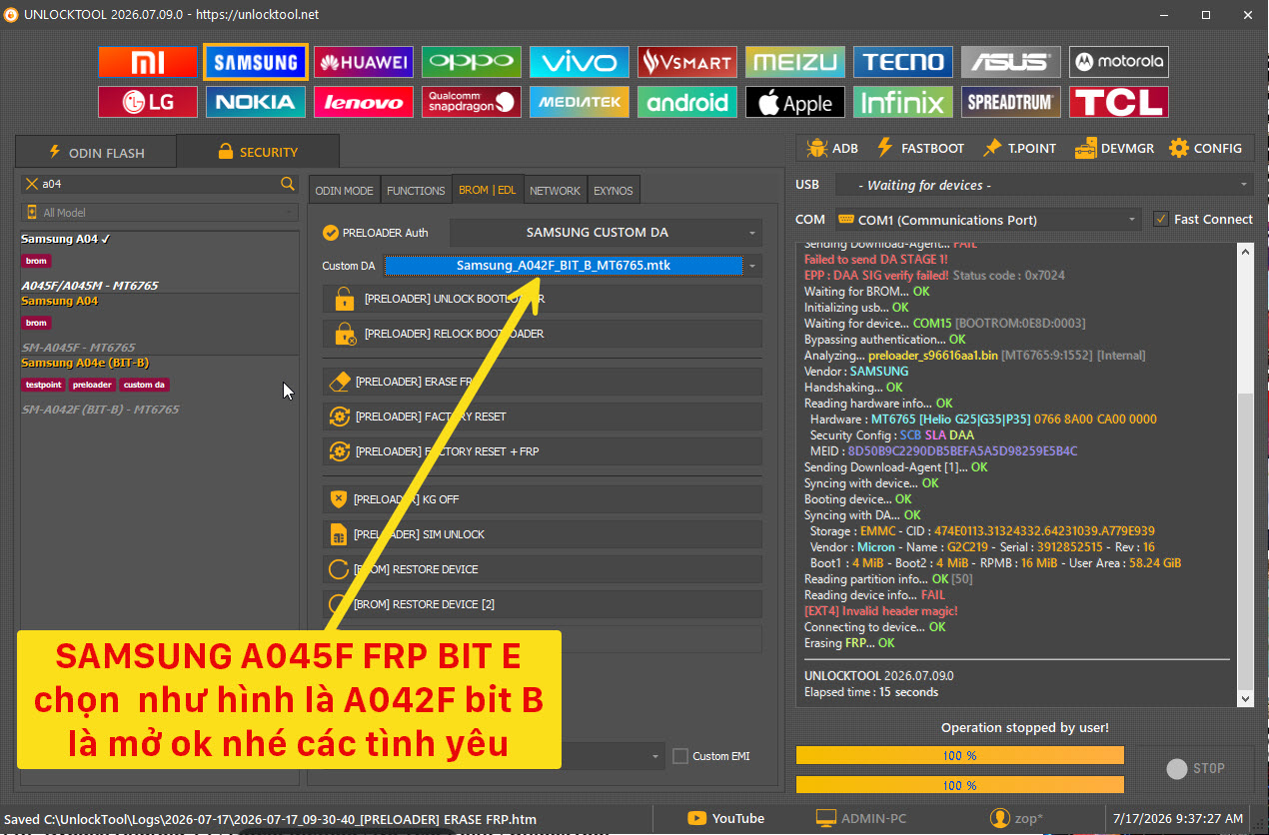This screenshot has height=835, width=1269.
Task: Choose the Motorola brand tile
Action: [x=1119, y=62]
